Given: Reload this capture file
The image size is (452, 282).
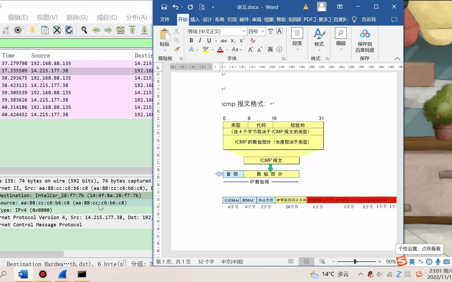Looking at the screenshot, I should (69, 30).
